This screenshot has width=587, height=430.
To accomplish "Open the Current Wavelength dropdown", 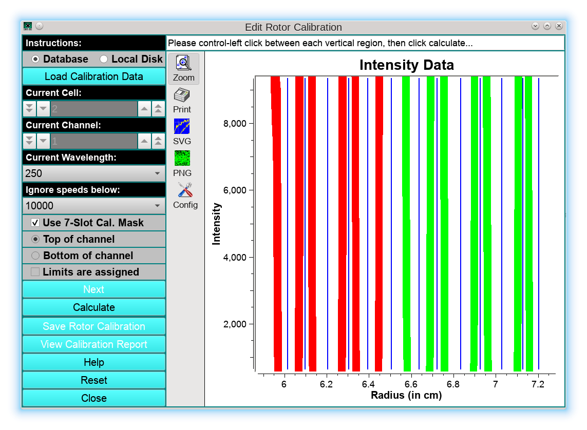I will coord(93,173).
